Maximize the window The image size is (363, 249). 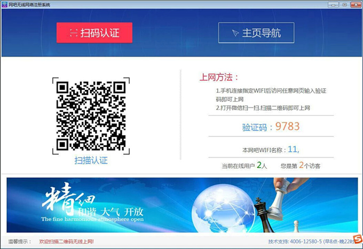coord(344,5)
